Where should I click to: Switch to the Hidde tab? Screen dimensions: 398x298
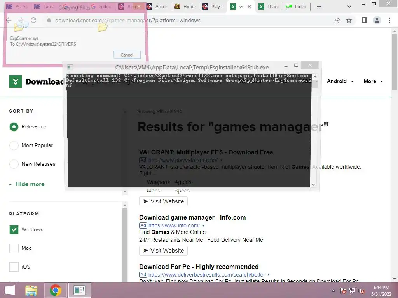click(185, 7)
